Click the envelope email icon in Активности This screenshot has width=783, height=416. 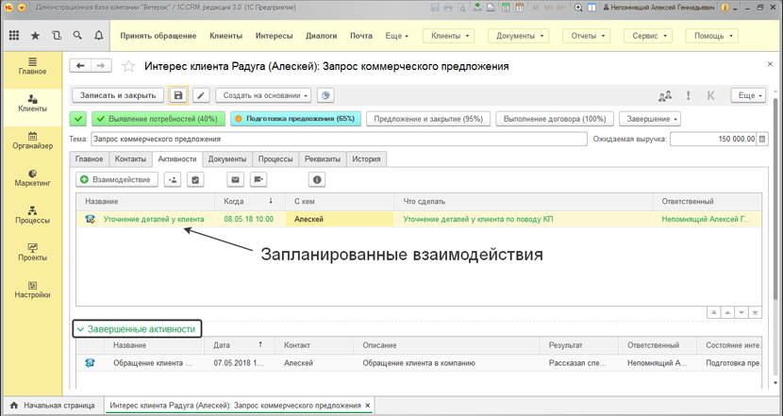(236, 179)
